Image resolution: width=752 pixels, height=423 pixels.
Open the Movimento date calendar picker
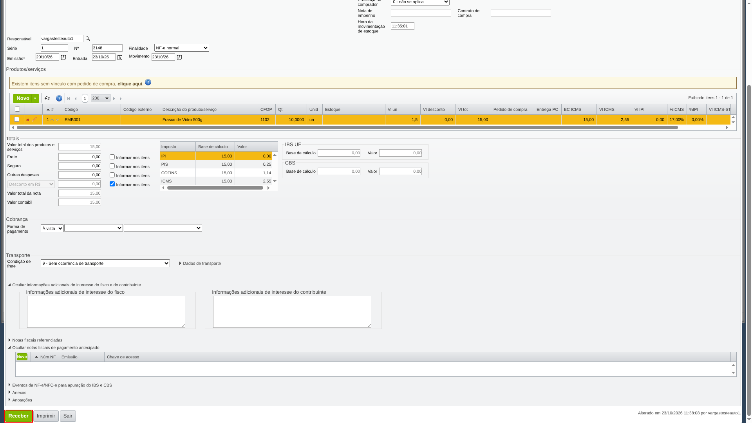coord(179,58)
